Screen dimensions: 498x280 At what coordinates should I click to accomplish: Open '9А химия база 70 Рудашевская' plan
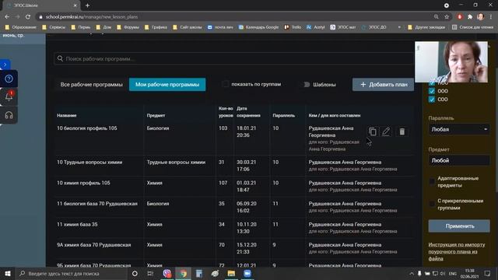click(x=235, y=248)
